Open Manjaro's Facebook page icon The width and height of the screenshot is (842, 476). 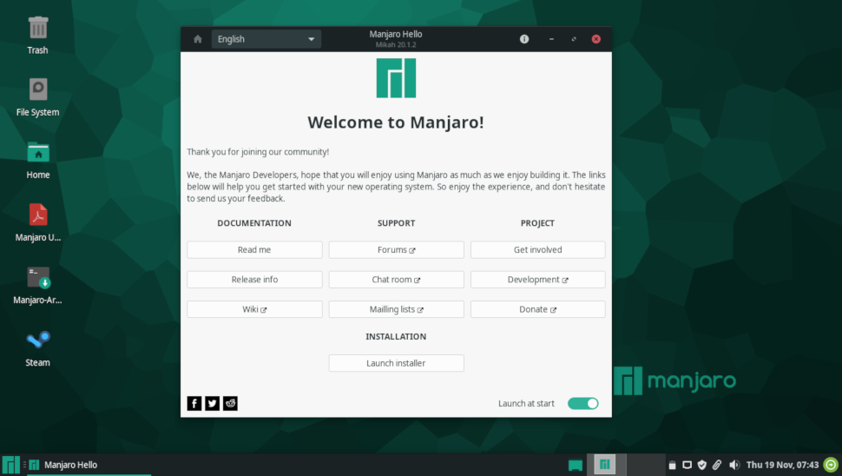pos(194,404)
